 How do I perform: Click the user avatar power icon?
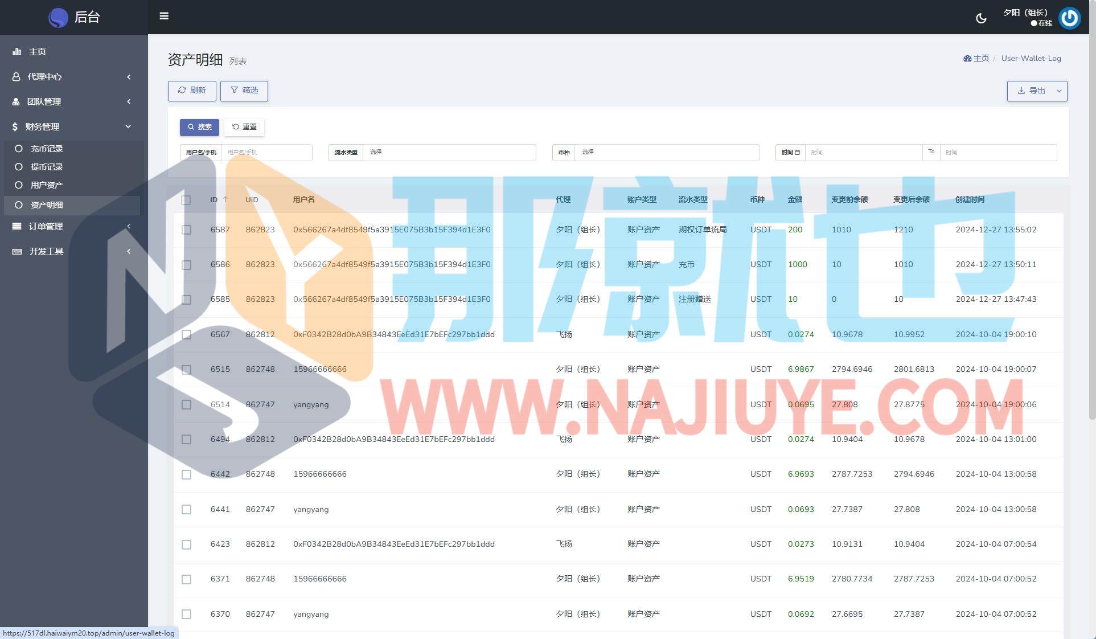click(x=1069, y=18)
